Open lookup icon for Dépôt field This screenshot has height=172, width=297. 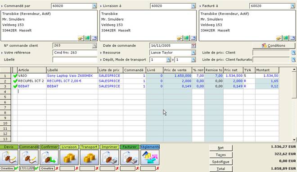[168, 60]
